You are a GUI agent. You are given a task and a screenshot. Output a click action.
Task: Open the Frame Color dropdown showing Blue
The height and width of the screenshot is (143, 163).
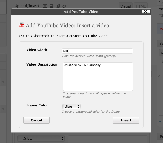pyautogui.click(x=71, y=106)
